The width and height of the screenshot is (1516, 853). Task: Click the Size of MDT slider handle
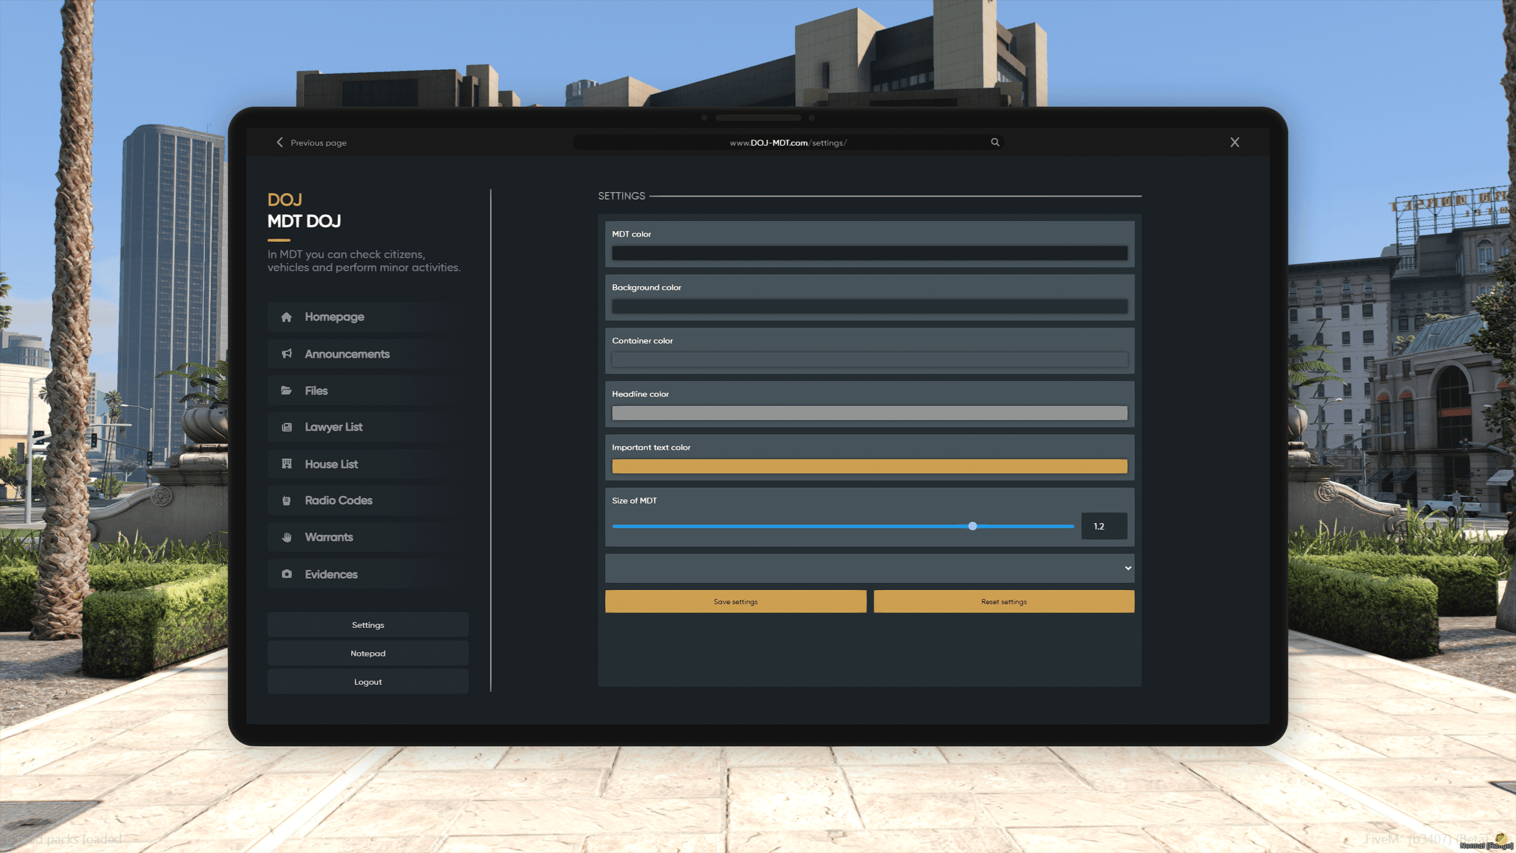[972, 526]
